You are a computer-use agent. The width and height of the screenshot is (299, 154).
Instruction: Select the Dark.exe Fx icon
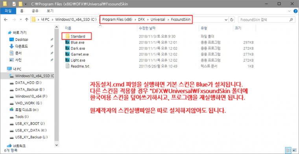(x=68, y=48)
